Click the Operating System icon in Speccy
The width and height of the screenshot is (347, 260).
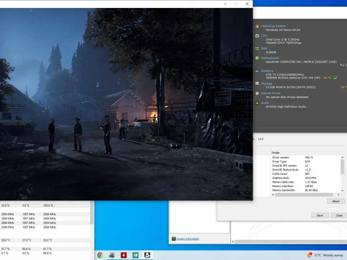pos(257,26)
